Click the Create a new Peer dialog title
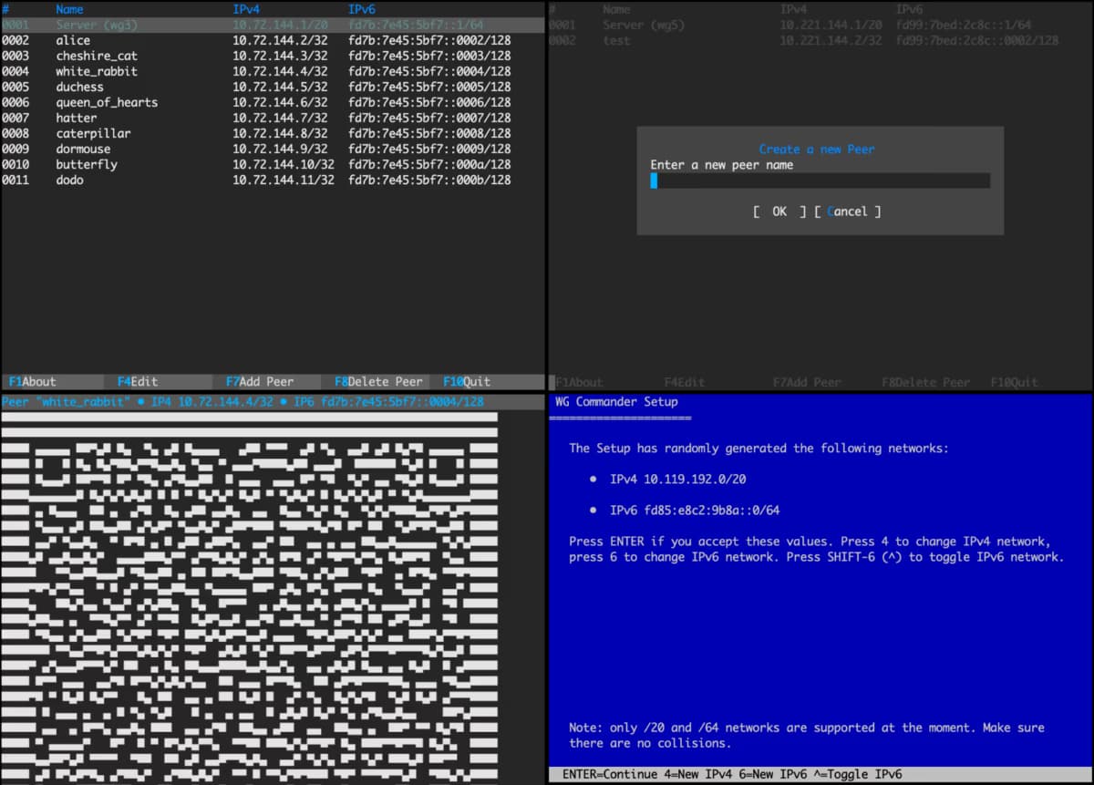Image resolution: width=1094 pixels, height=785 pixels. [817, 150]
